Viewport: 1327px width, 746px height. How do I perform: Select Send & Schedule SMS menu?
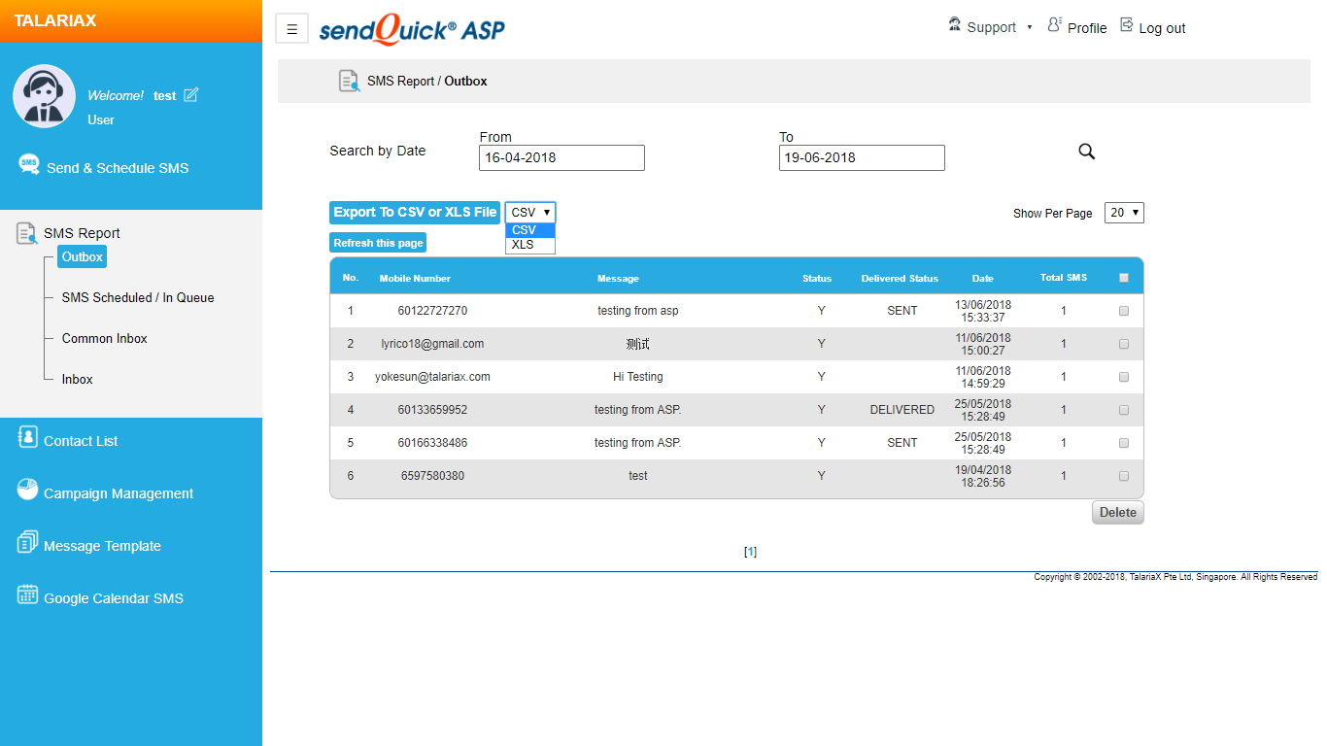118,168
